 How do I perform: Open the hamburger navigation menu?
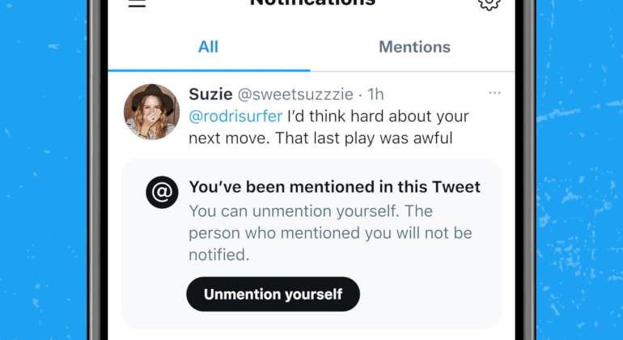(137, 3)
